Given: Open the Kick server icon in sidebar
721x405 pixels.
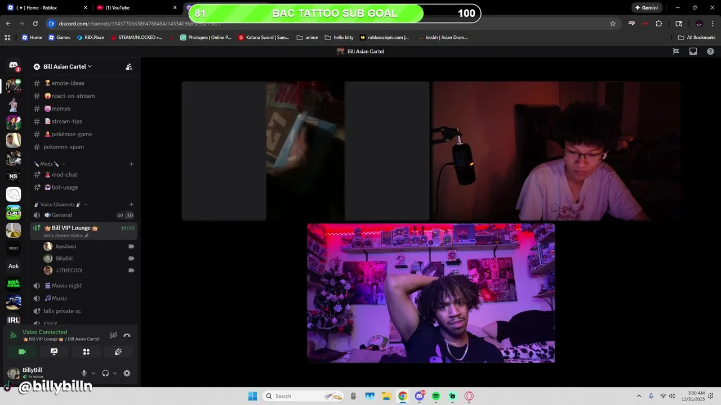Looking at the screenshot, I should (x=14, y=284).
